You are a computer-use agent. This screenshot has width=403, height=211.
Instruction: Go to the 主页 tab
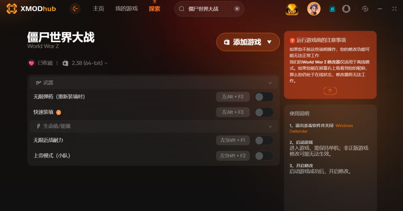pos(98,9)
